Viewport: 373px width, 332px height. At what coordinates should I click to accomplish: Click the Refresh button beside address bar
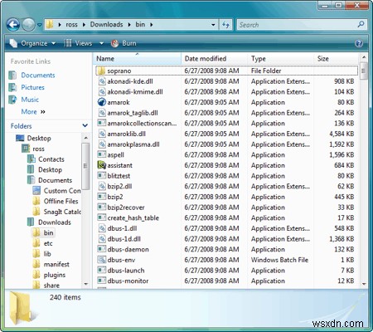pyautogui.click(x=226, y=25)
